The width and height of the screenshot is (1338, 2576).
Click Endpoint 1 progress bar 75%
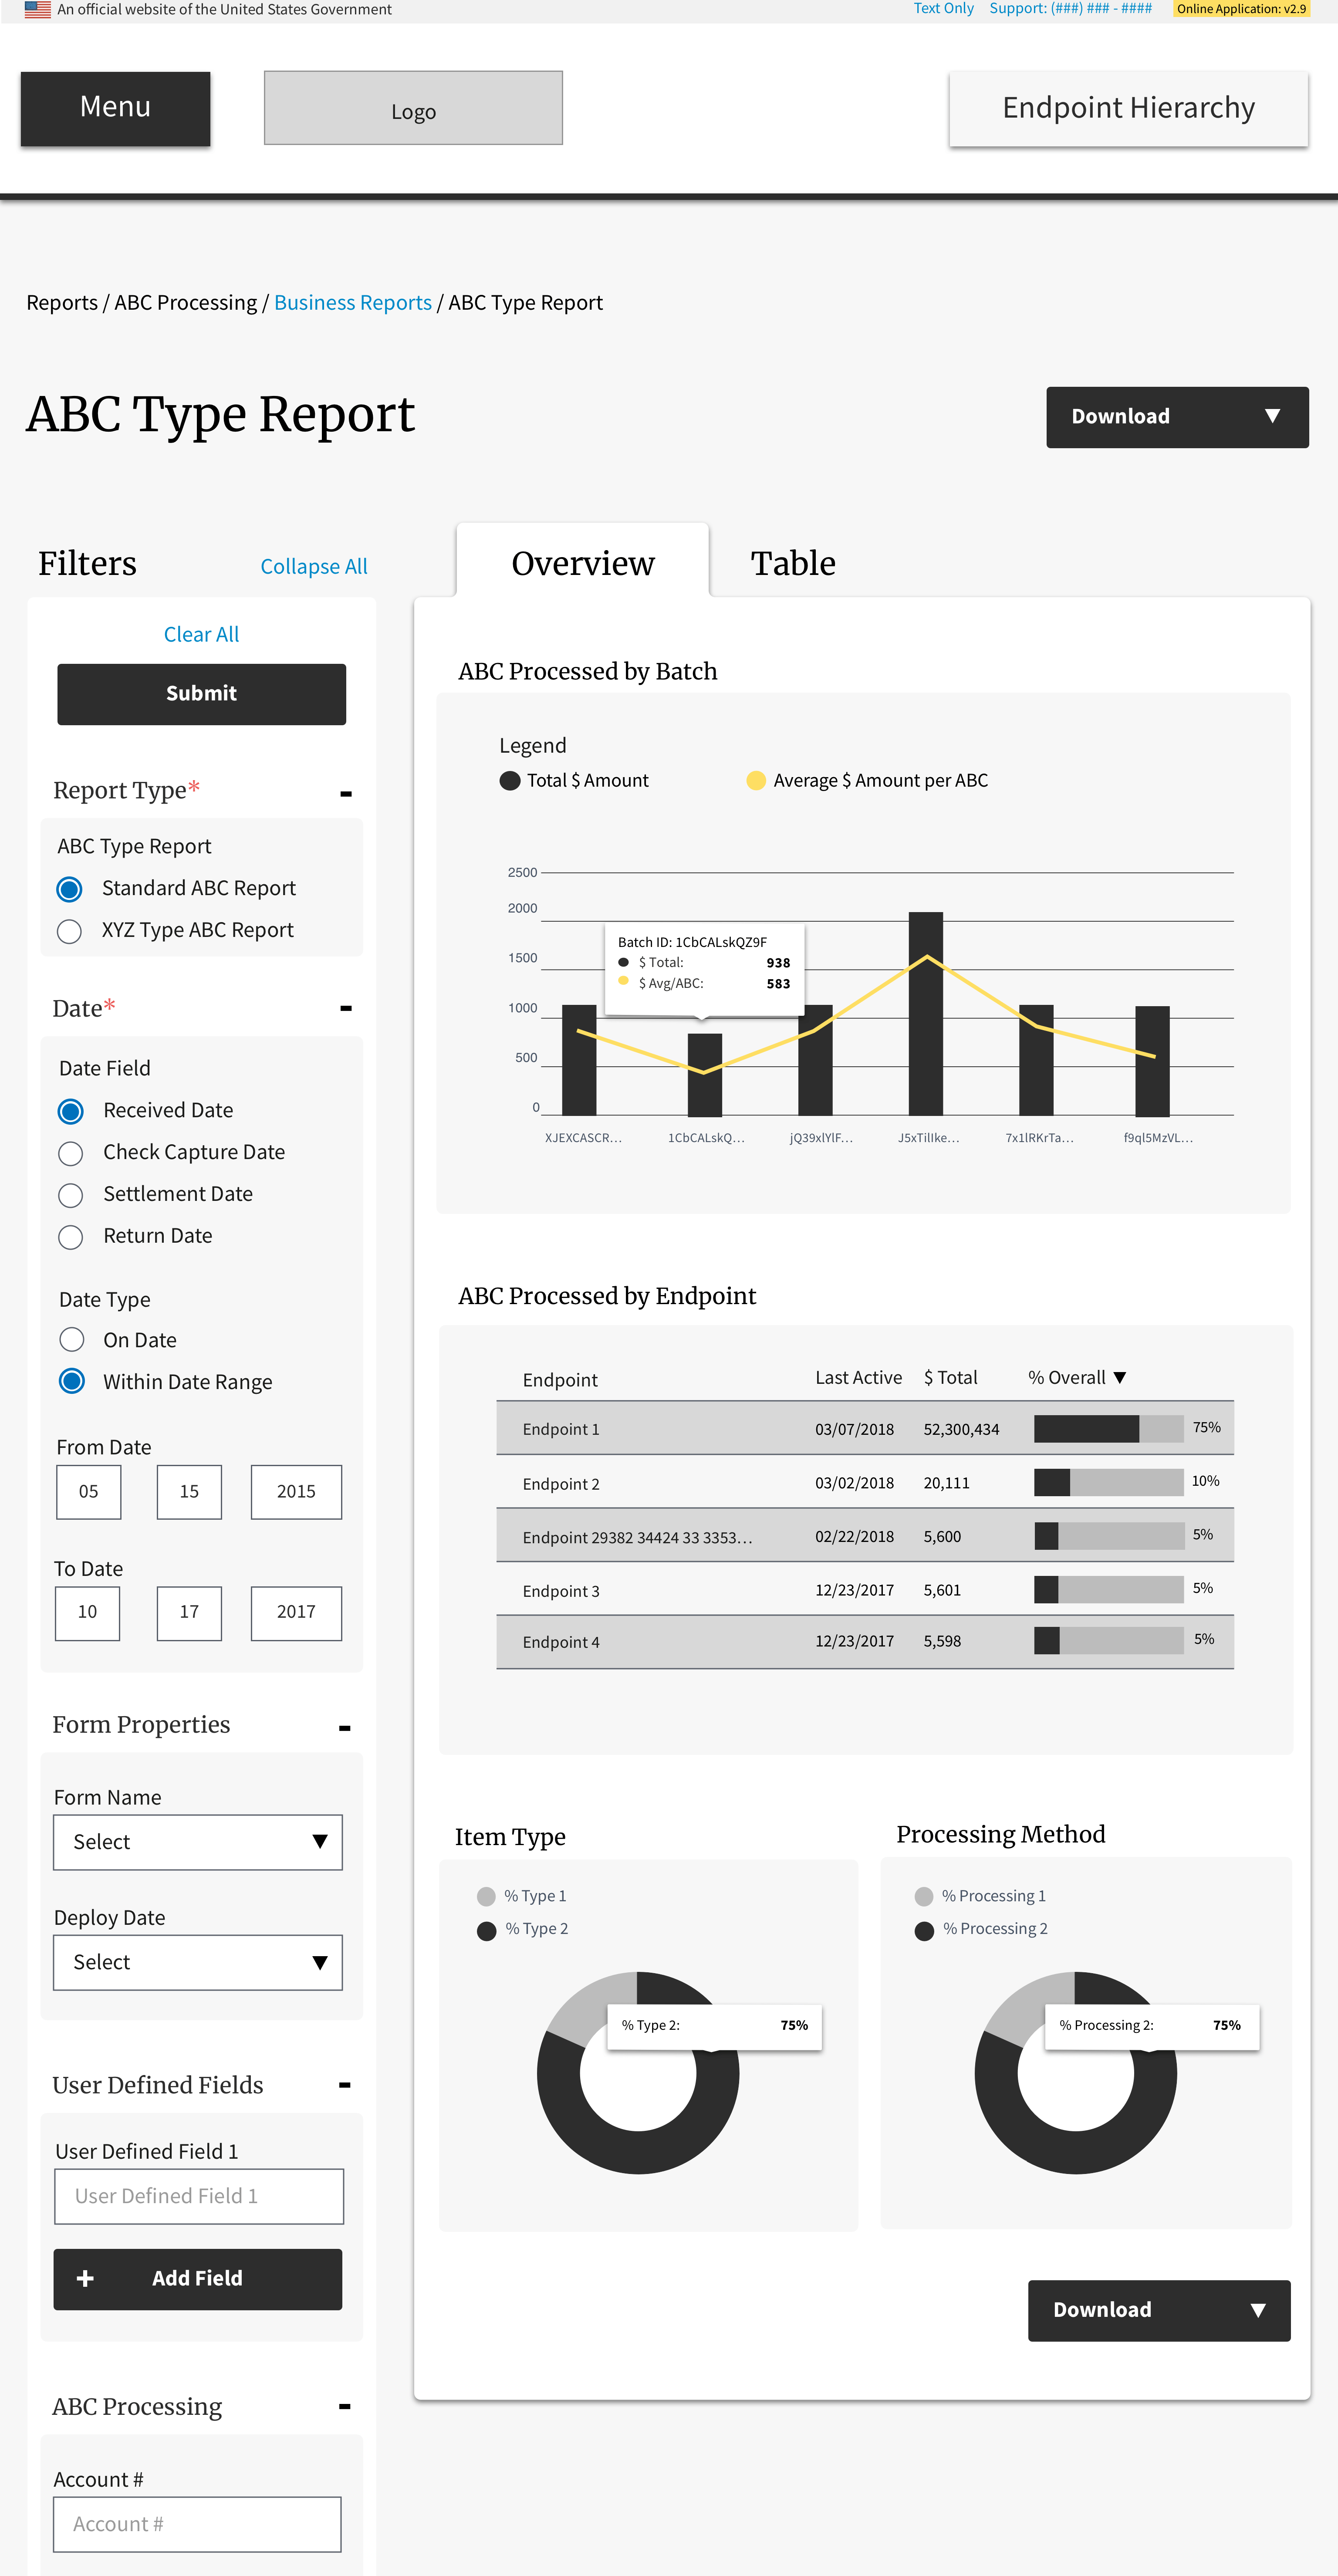pyautogui.click(x=1108, y=1429)
